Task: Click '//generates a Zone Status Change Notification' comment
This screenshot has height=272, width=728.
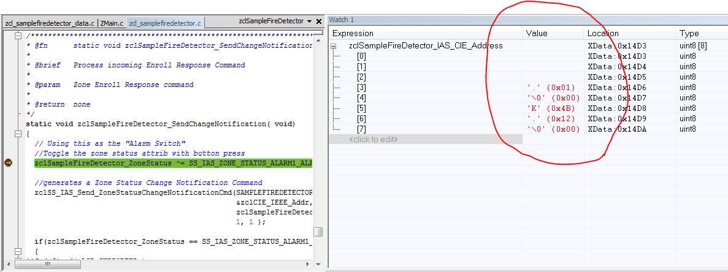Action: pos(148,183)
